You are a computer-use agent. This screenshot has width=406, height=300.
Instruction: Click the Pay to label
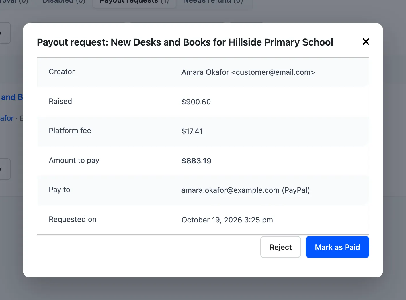tap(59, 190)
